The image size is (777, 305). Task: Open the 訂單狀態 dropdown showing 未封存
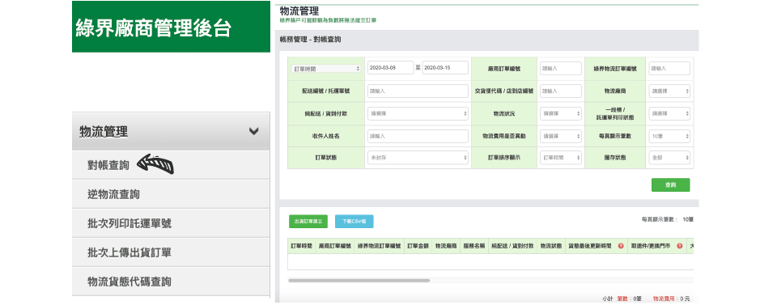[418, 158]
